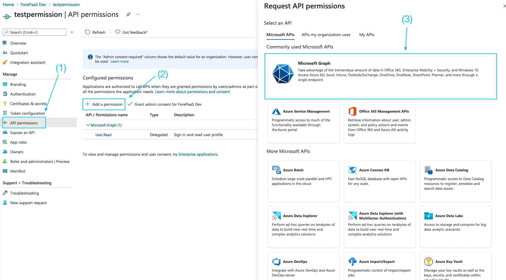
Task: Click the Got feedback heart icon
Action: coord(118,32)
